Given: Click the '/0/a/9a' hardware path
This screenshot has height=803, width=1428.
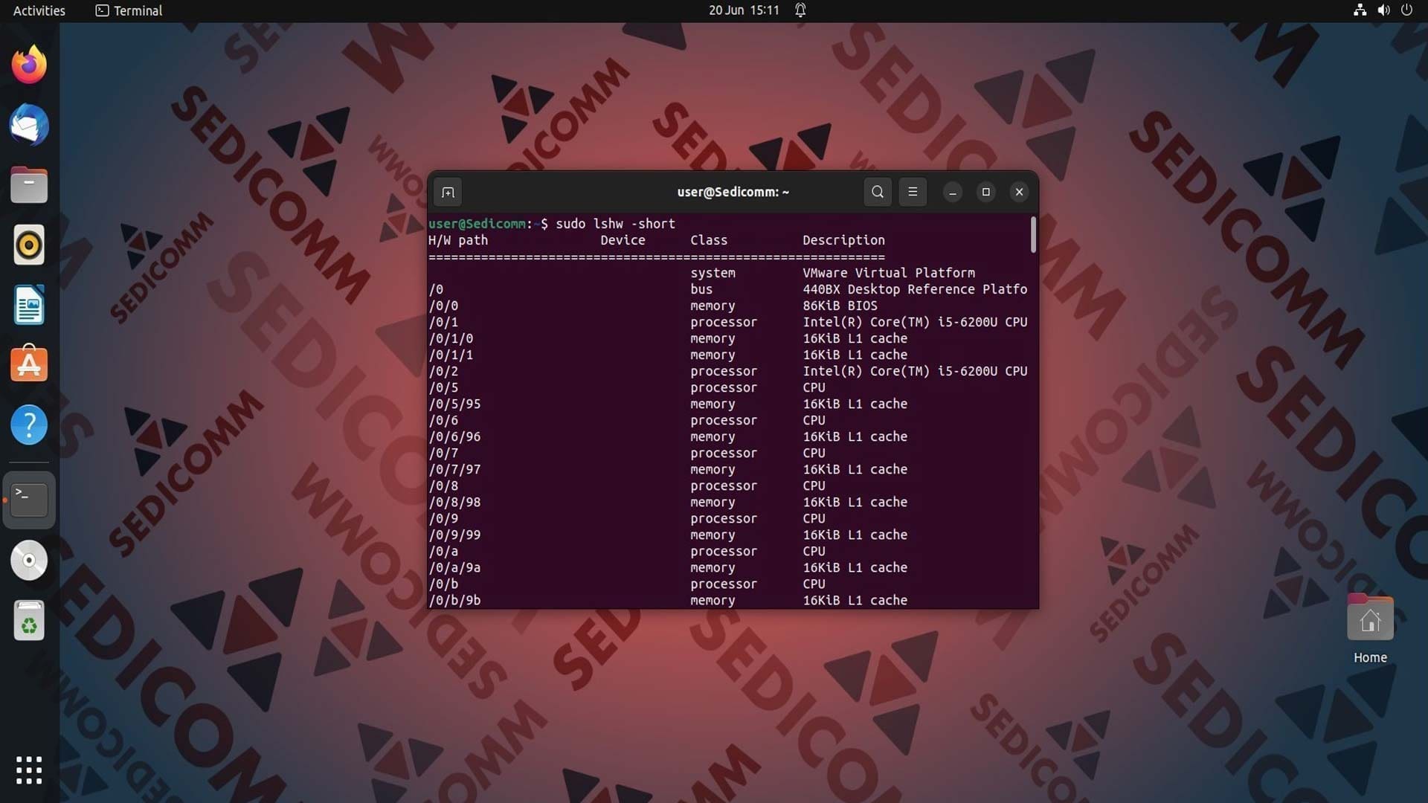Looking at the screenshot, I should point(454,567).
